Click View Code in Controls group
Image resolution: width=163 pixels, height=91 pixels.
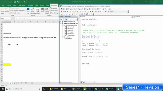(x=53, y=11)
